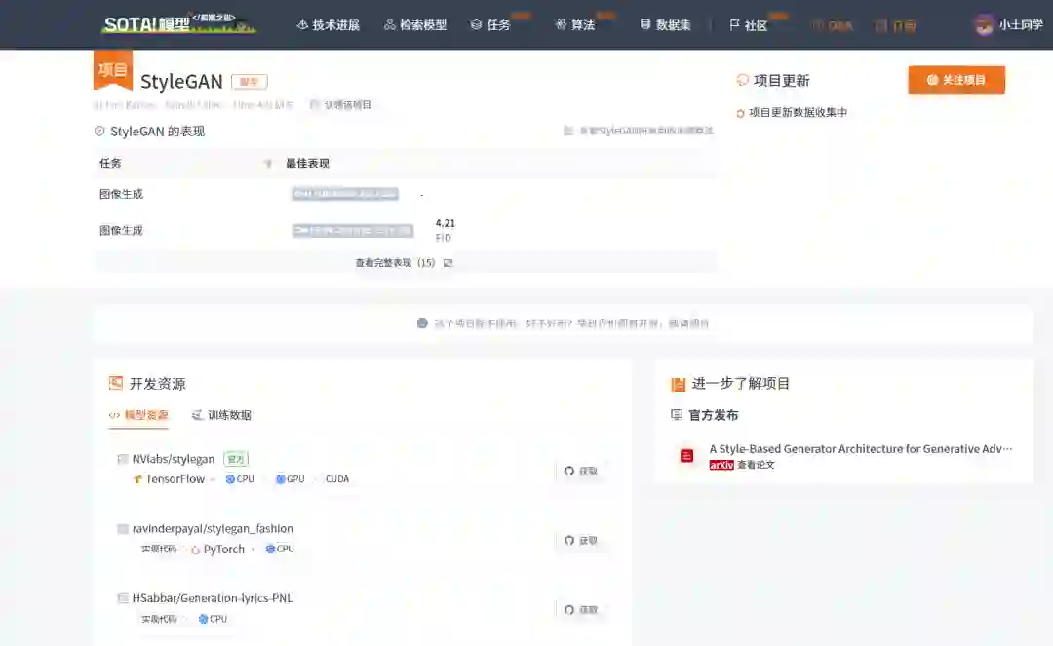Click the 最佳表现 column header
This screenshot has width=1053, height=646.
click(x=307, y=163)
